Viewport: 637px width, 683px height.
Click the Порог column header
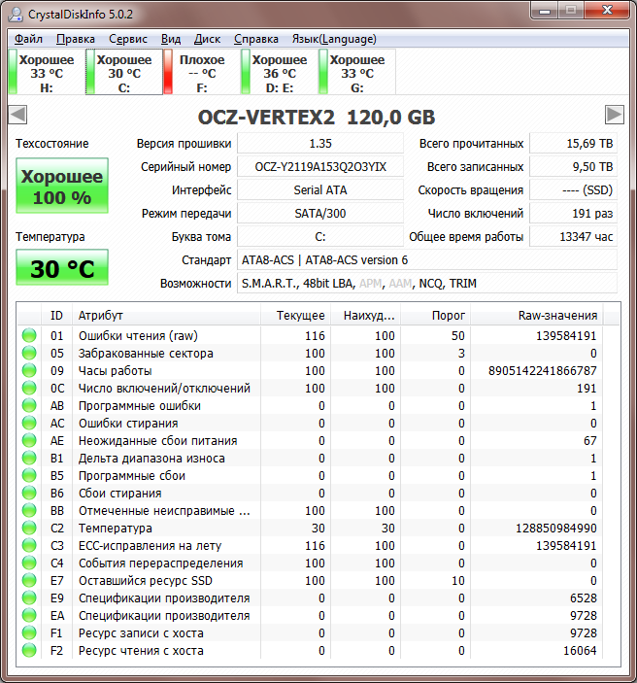(435, 316)
